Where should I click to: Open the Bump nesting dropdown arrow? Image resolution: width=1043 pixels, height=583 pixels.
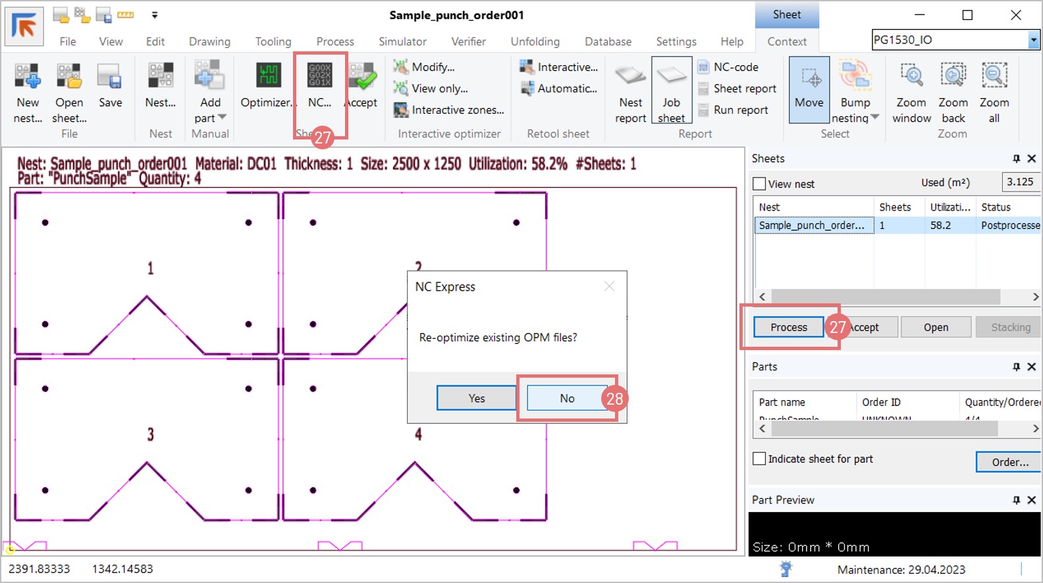[x=875, y=117]
